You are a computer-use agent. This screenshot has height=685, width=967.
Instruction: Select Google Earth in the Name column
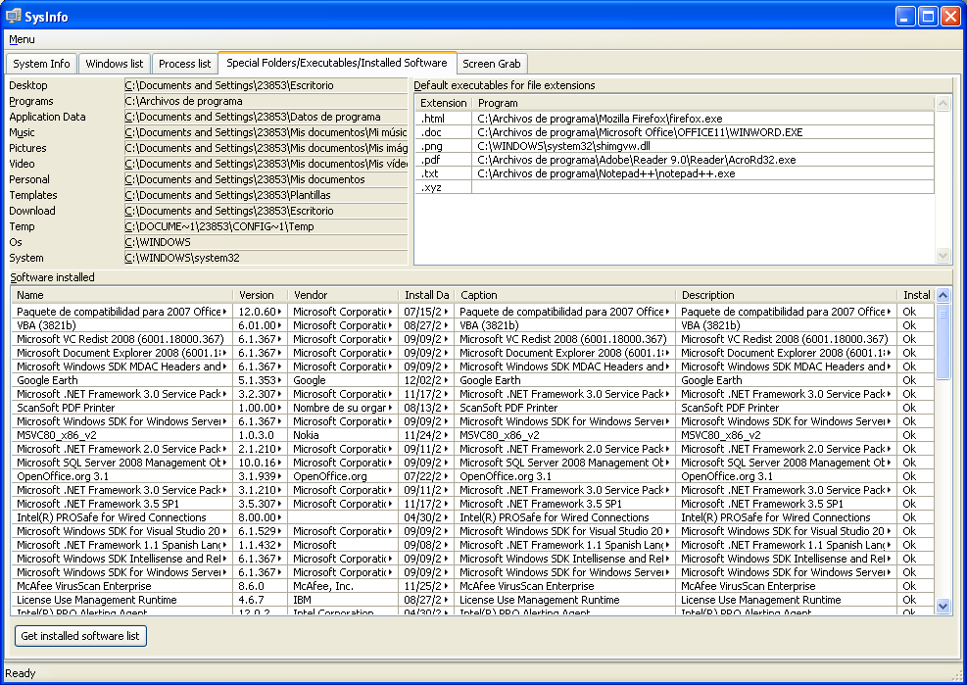[121, 380]
